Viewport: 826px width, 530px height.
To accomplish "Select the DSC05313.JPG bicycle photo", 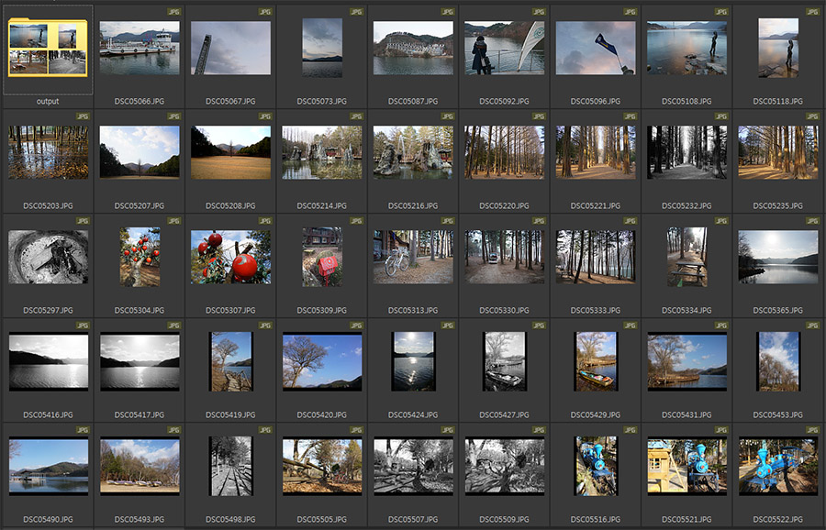I will point(413,257).
